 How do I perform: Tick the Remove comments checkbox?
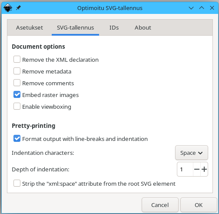click(x=17, y=83)
